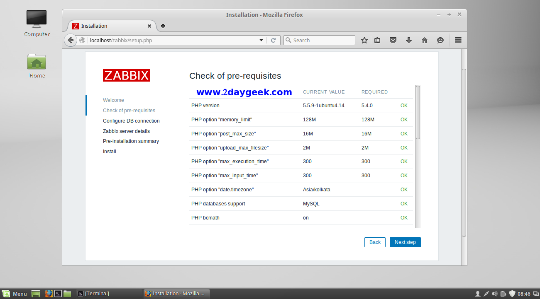This screenshot has height=299, width=540.
Task: Select Zabbix server details step
Action: [126, 131]
